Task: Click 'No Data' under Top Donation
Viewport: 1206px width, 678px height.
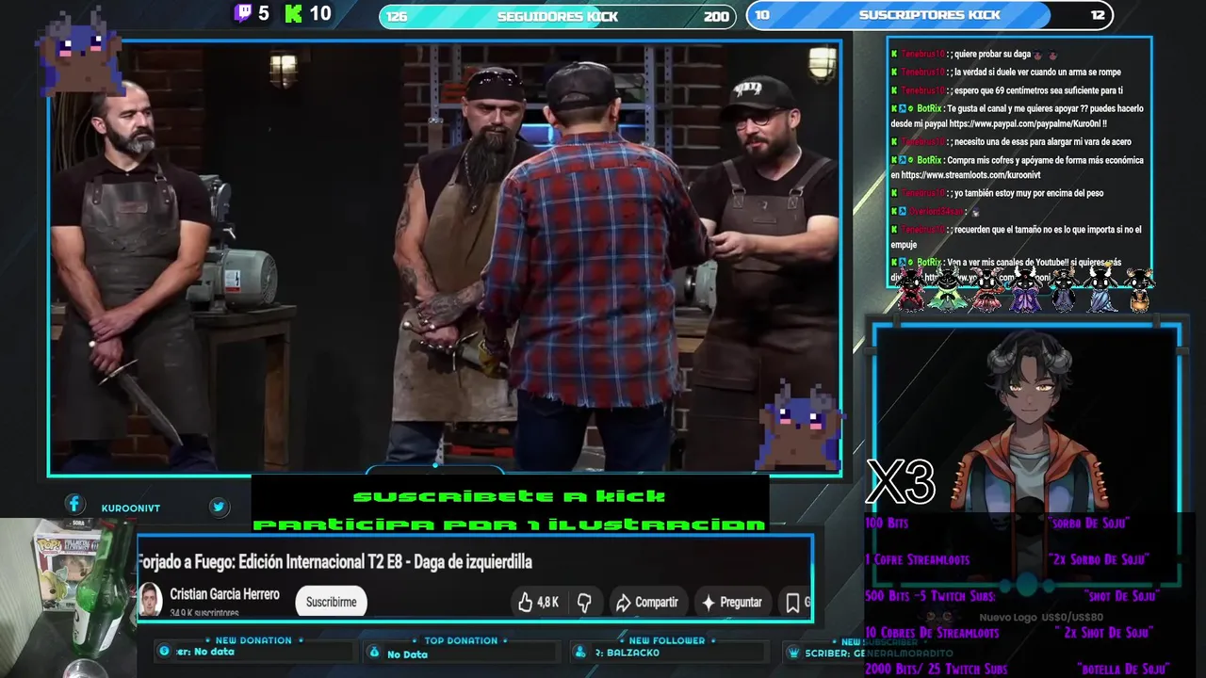Action: 407,654
